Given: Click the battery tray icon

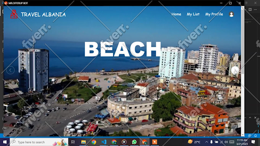Looking at the screenshot, I should [216, 142].
